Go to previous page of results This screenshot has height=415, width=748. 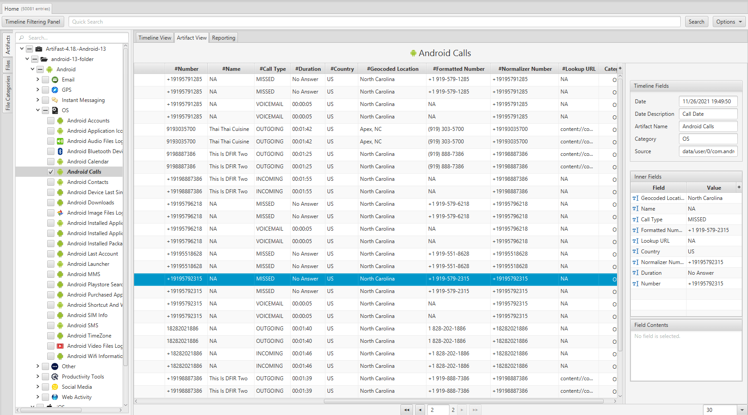point(420,410)
